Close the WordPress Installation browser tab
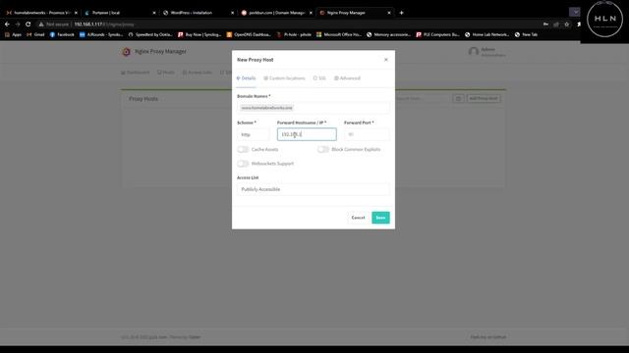629x353 pixels. [x=232, y=13]
